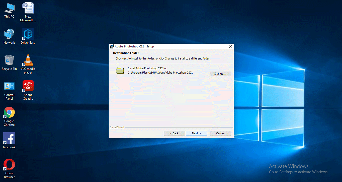The image size is (342, 182).
Task: Click the InstallShield label
Action: 116,127
